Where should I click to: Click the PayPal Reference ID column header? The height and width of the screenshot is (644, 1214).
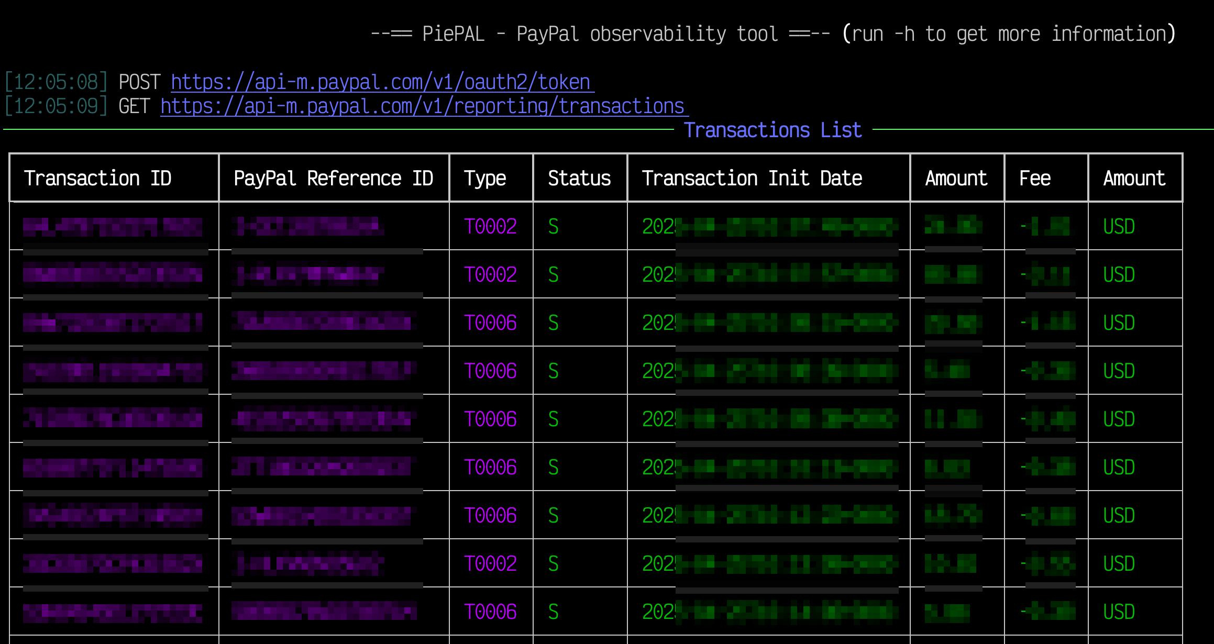point(333,179)
